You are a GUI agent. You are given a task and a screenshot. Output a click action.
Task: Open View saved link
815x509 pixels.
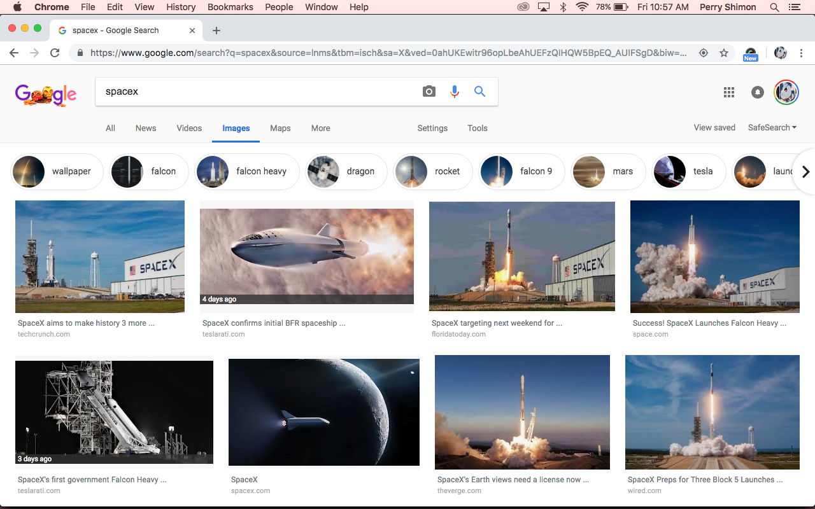714,127
